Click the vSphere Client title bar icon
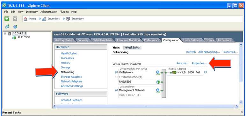 coord(4,6)
